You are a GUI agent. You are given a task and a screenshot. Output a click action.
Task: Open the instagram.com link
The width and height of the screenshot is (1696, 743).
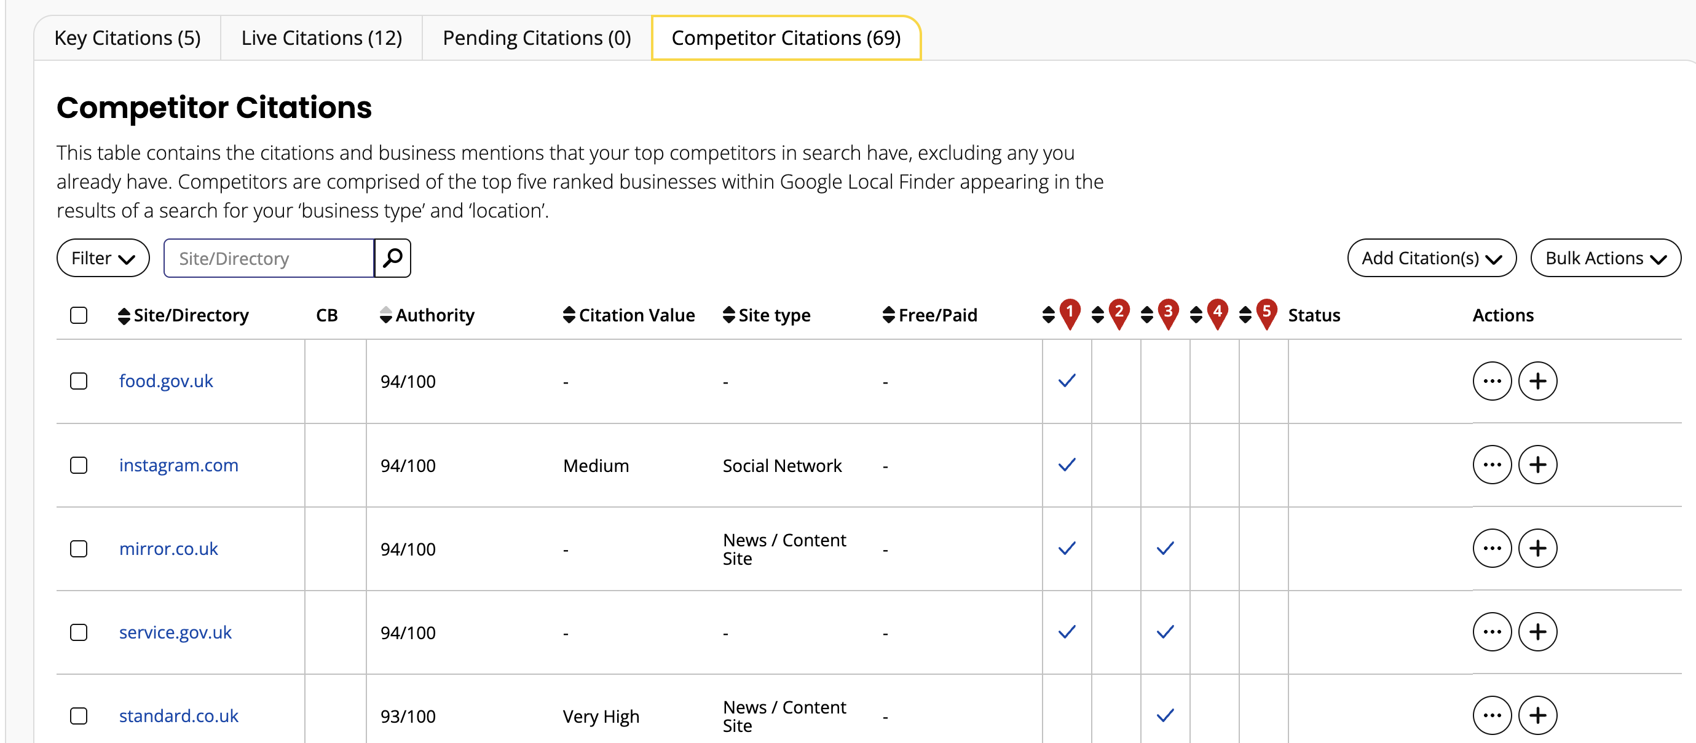(178, 465)
